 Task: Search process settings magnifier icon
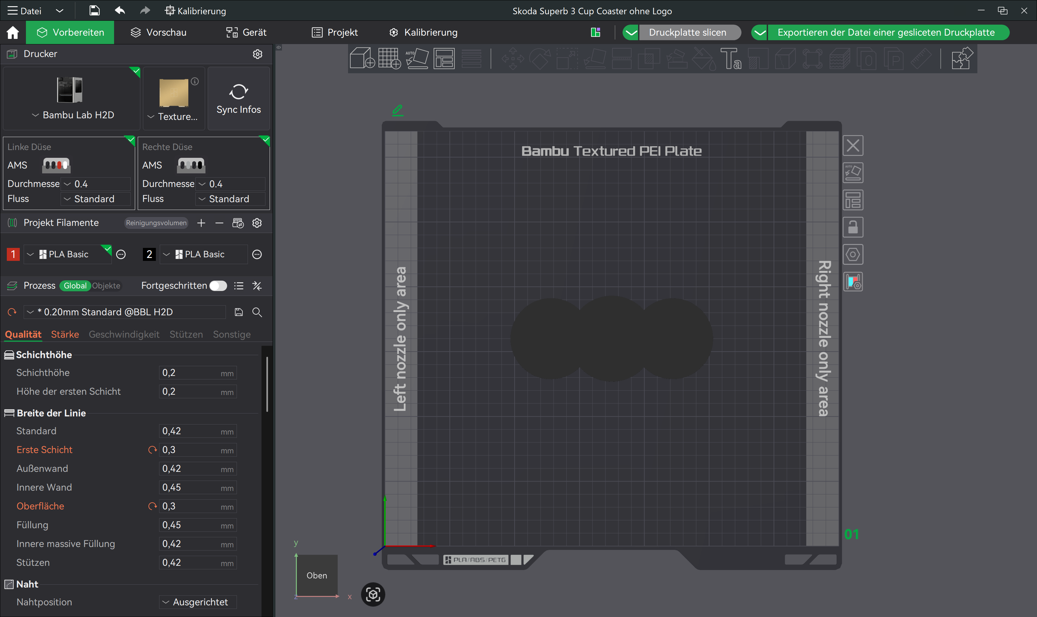point(257,312)
